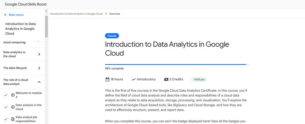Click the main course title heading
Screen dimensions: 305x124
[167, 49]
